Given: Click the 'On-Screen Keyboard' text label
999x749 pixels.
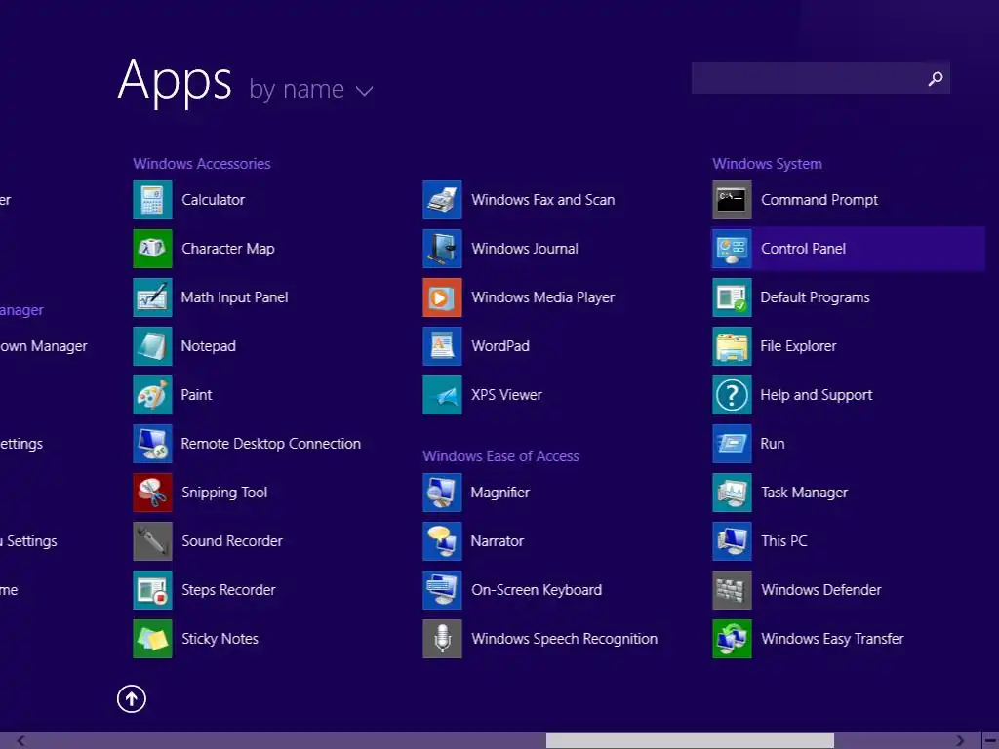Looking at the screenshot, I should click(537, 590).
